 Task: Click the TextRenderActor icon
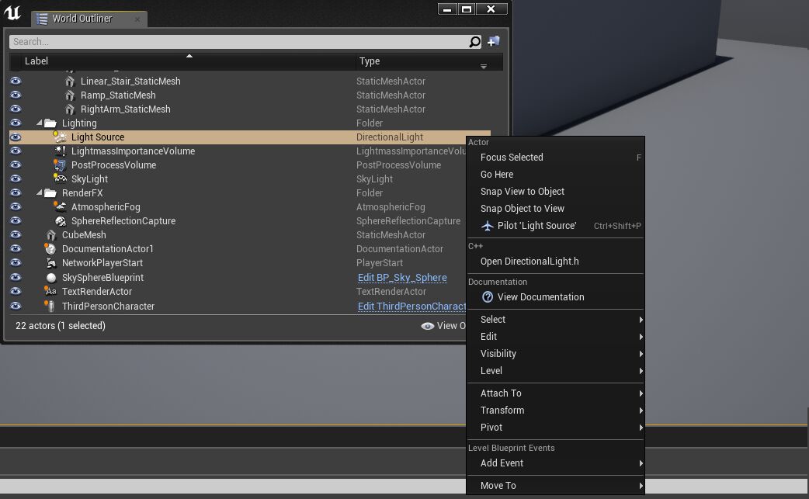click(x=50, y=292)
